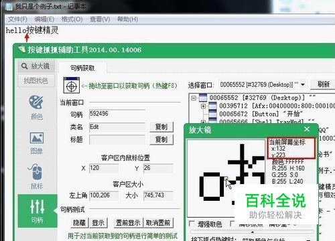335x241 pixels.
Task: Click the 置前显示 bring-to-front button
Action: coord(128,223)
